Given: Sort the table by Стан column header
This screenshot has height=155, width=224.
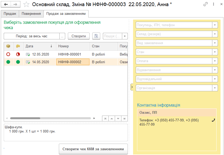Looking at the screenshot, I should (x=104, y=46).
